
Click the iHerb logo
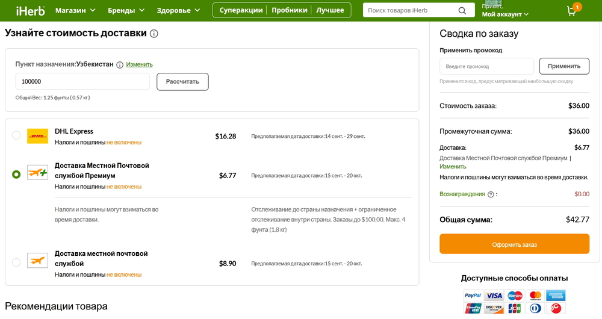[28, 10]
